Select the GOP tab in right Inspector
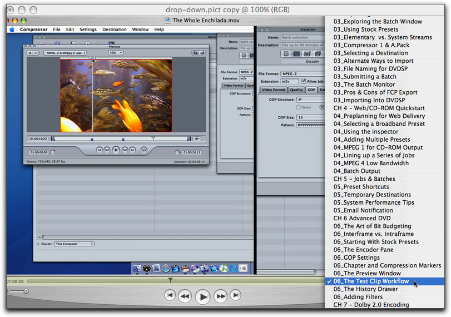 (x=311, y=90)
